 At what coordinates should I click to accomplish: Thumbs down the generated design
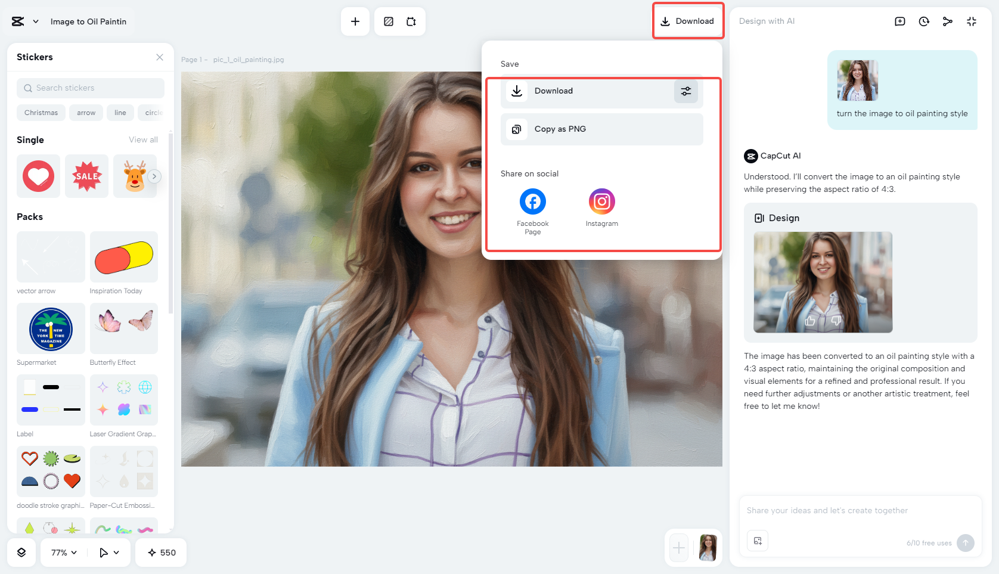coord(836,321)
